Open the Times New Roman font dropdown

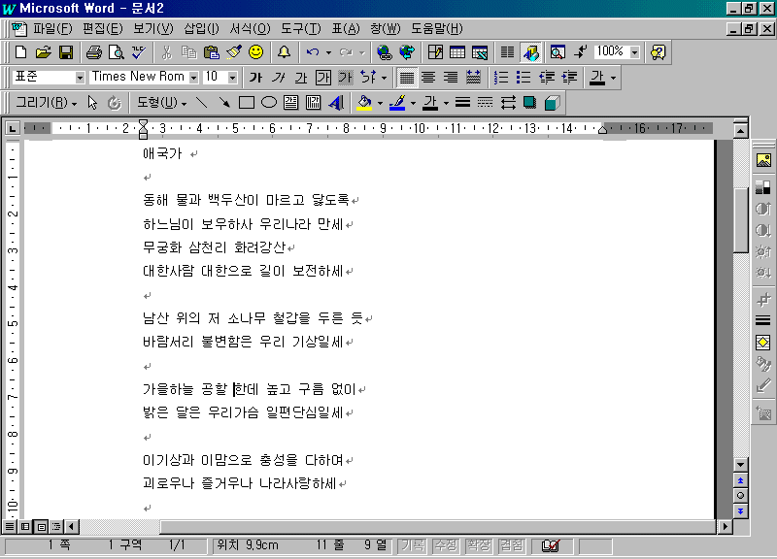pos(193,78)
